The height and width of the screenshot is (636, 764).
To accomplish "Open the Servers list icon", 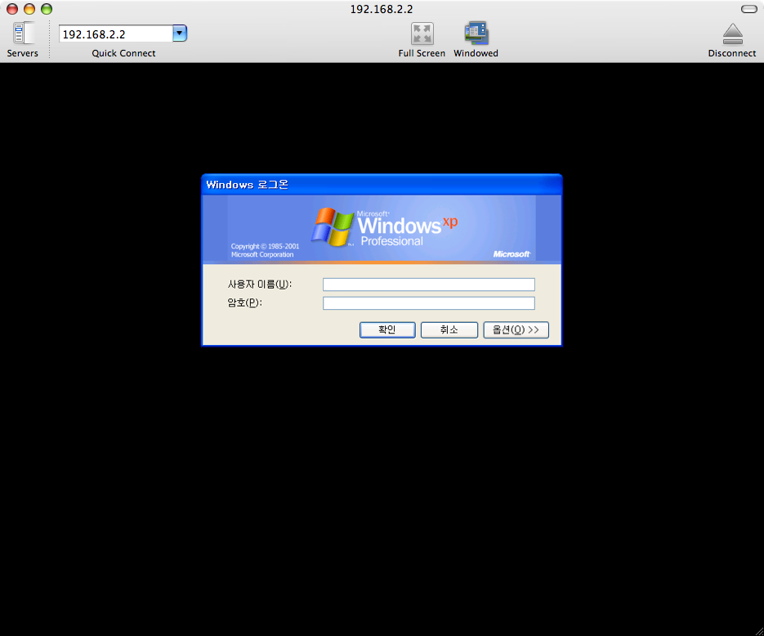I will click(x=23, y=34).
